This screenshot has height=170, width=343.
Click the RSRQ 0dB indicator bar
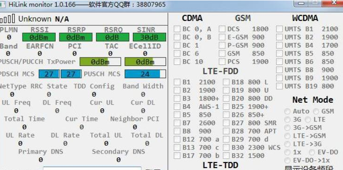[x=112, y=37]
